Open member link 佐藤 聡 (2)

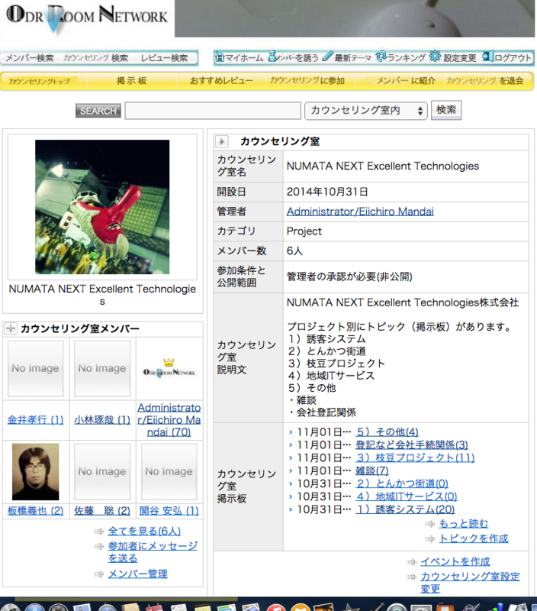[102, 511]
